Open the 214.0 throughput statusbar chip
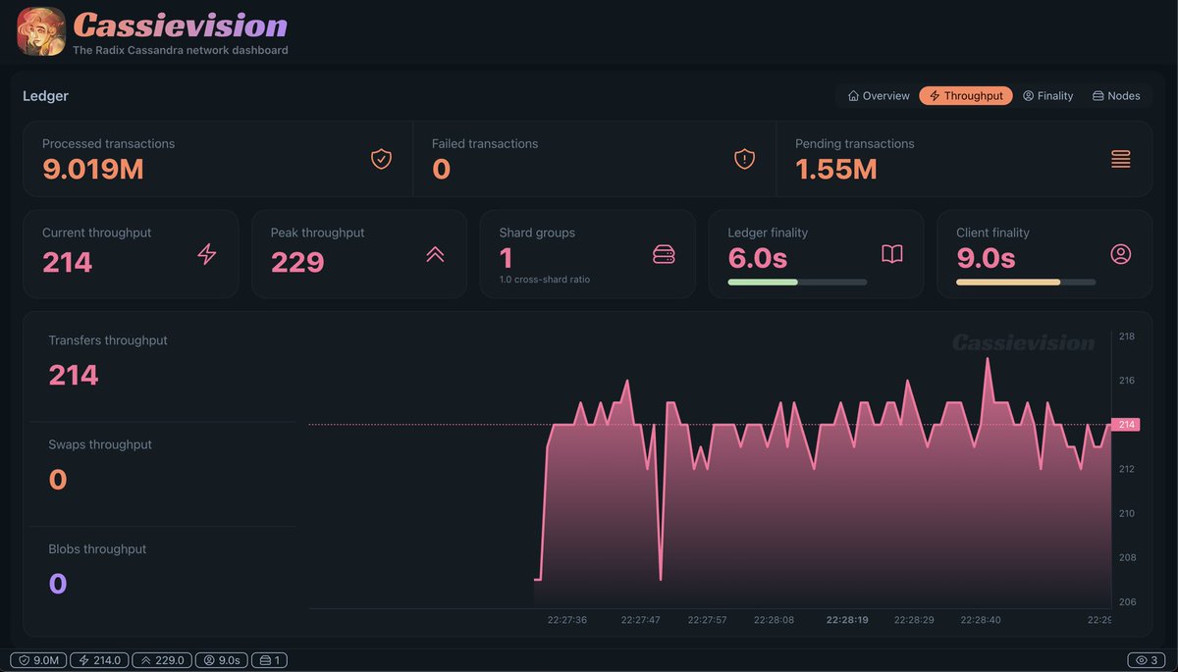Viewport: 1178px width, 672px height. point(99,659)
